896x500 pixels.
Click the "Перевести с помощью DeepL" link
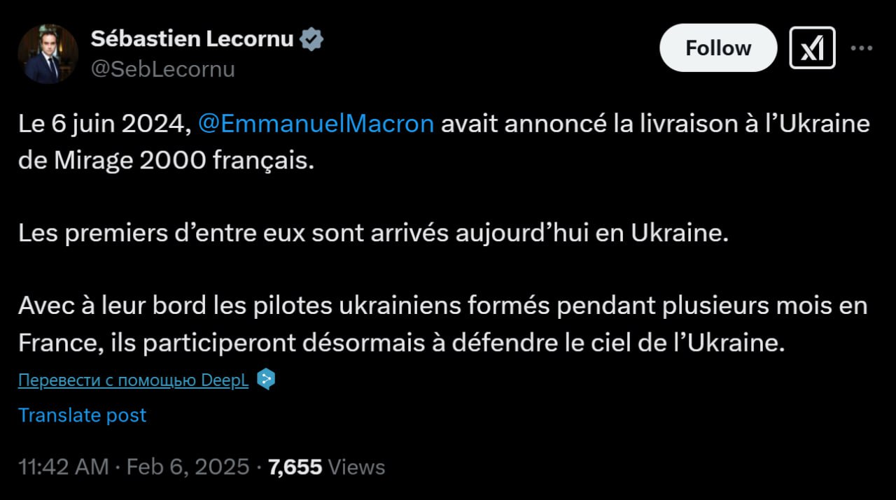coord(133,380)
